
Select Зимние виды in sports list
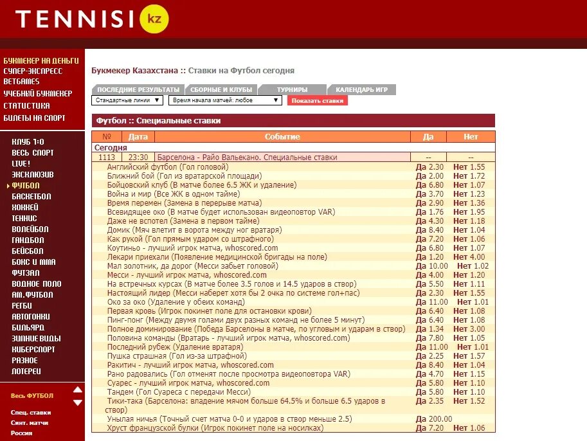[36, 338]
